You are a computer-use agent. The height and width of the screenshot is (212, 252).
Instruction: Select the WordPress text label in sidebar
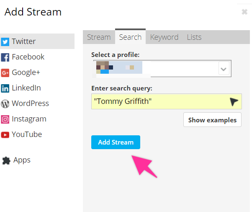(30, 103)
